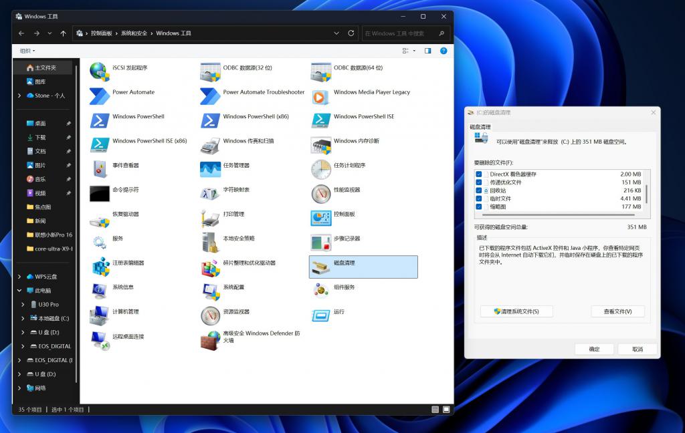Toggle the 临时文件 checkbox

point(478,198)
